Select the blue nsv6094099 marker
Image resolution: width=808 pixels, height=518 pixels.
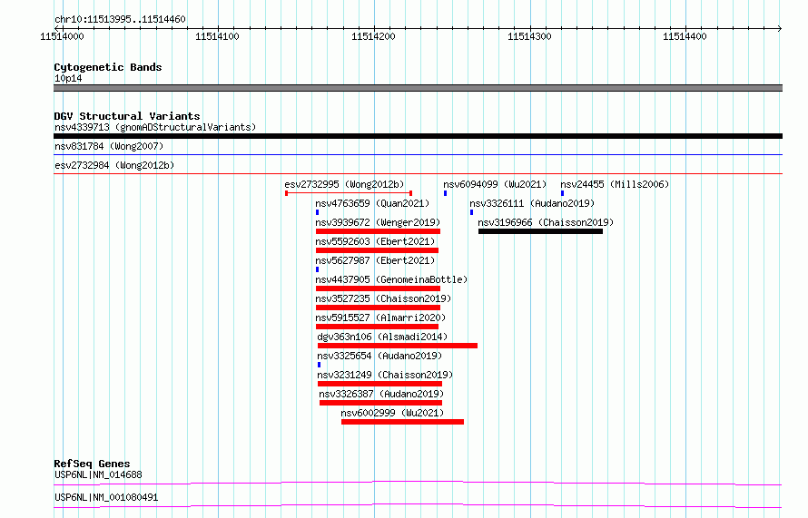[x=445, y=193]
